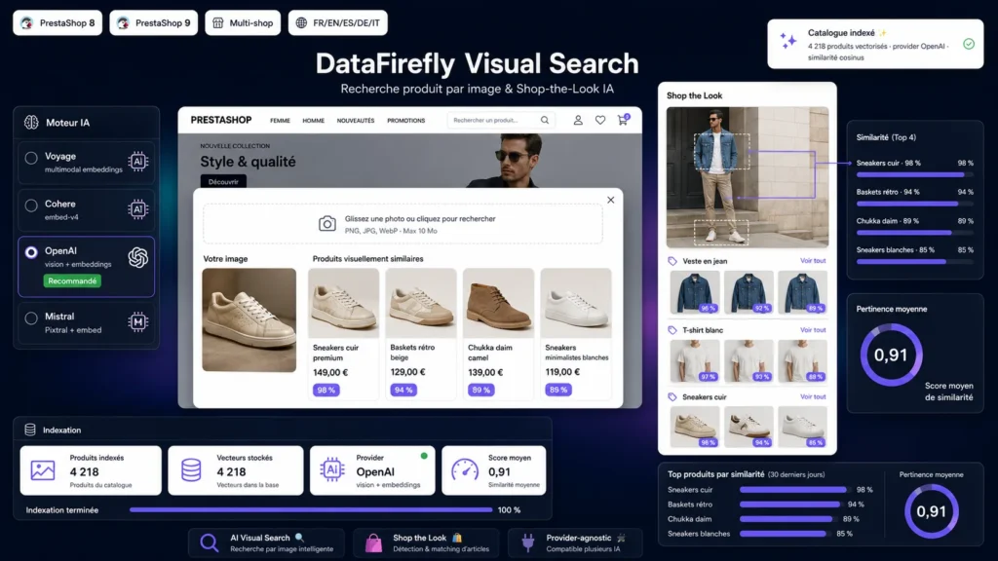Viewport: 998px width, 561px height.
Task: Open the NOUVEAUTÉS menu item
Action: tap(355, 120)
